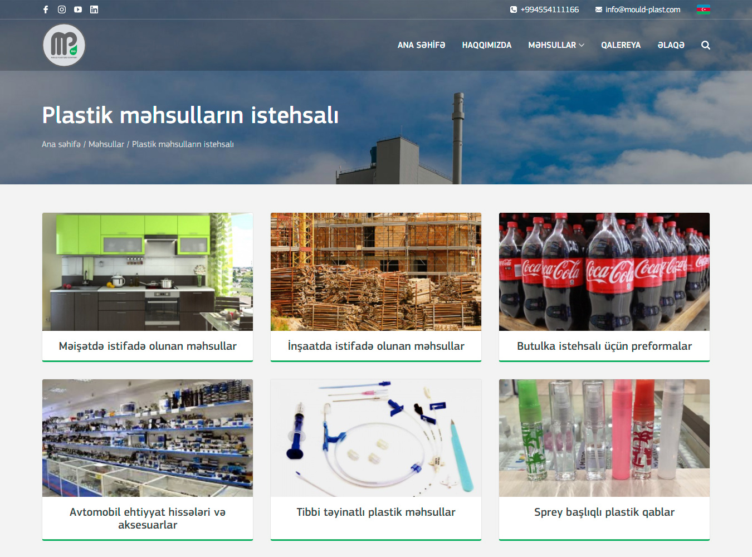The image size is (752, 557).
Task: Click the Ana səhifə breadcrumb link
Action: point(61,144)
